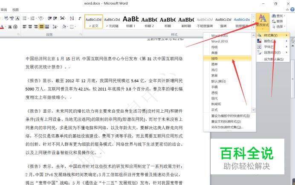Click the clear formatting icon left of Phonetic Guide

coord(6,18)
